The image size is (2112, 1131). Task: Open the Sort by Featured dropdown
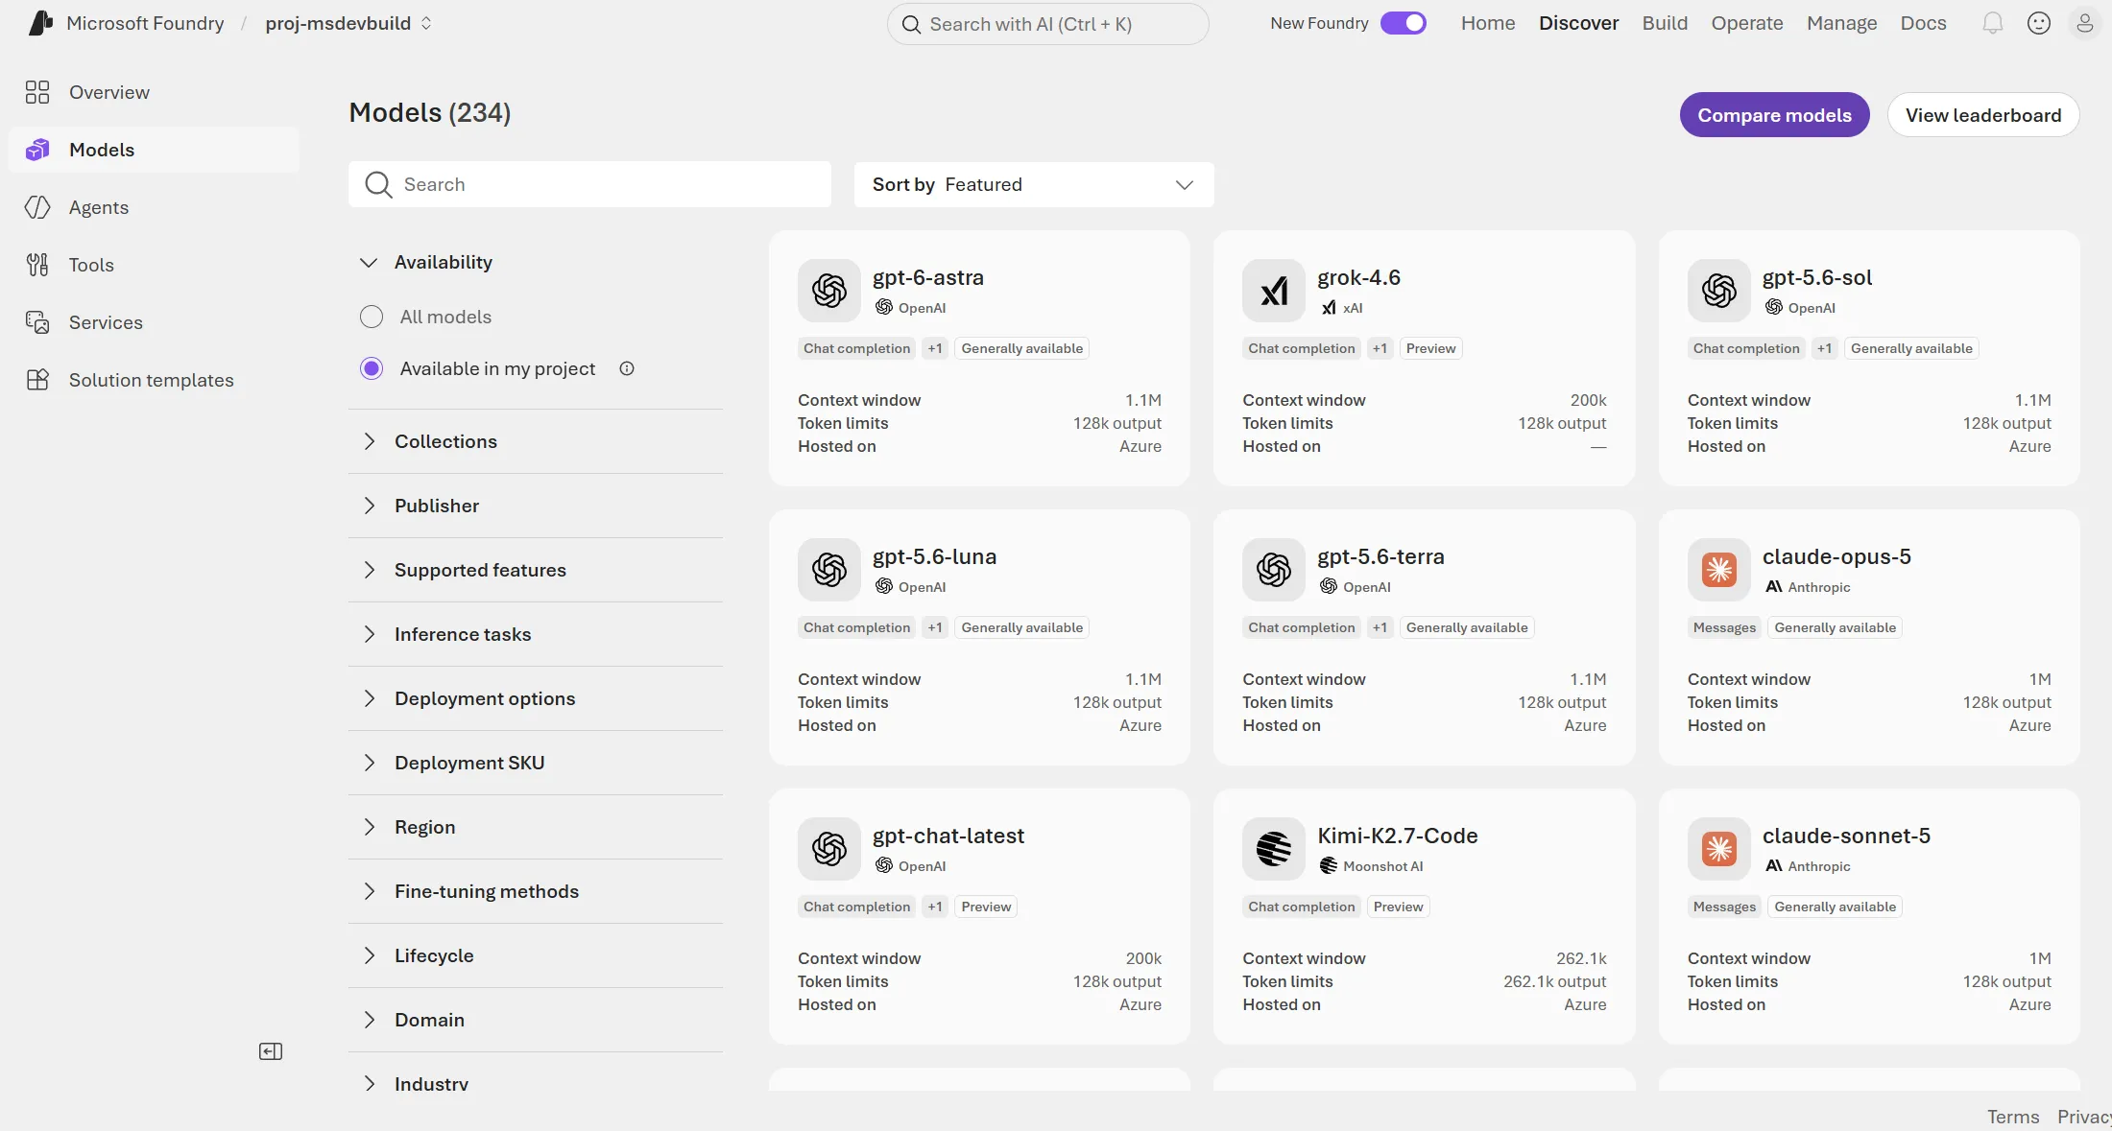point(1034,184)
